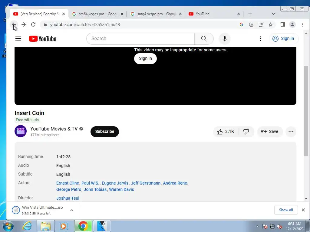Open actor Paul W.S. link
Viewport: 310px width, 232px height.
click(90, 183)
